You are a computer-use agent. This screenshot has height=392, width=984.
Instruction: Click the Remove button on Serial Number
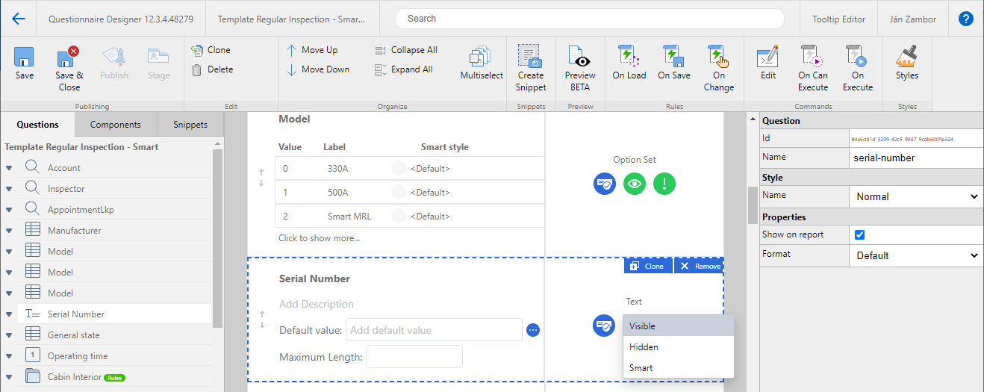click(699, 266)
